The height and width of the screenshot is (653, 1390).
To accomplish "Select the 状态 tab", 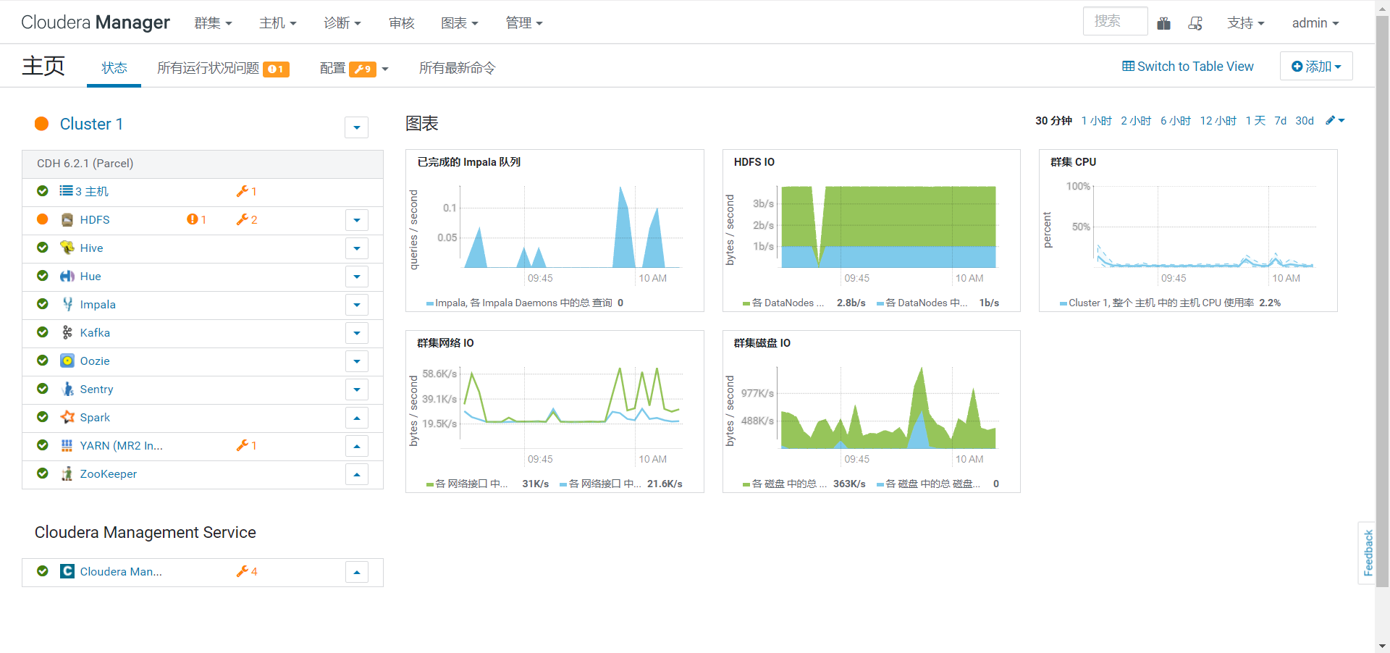I will point(114,68).
